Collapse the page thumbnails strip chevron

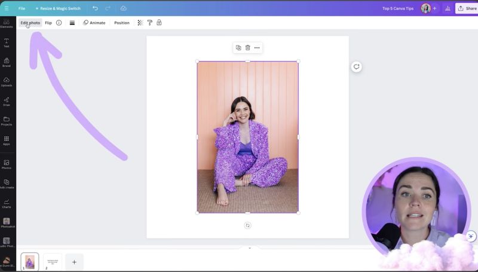[250, 248]
